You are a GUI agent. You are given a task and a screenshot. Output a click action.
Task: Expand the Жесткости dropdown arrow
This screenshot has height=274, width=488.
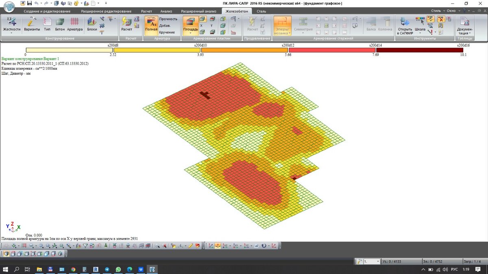click(x=11, y=33)
